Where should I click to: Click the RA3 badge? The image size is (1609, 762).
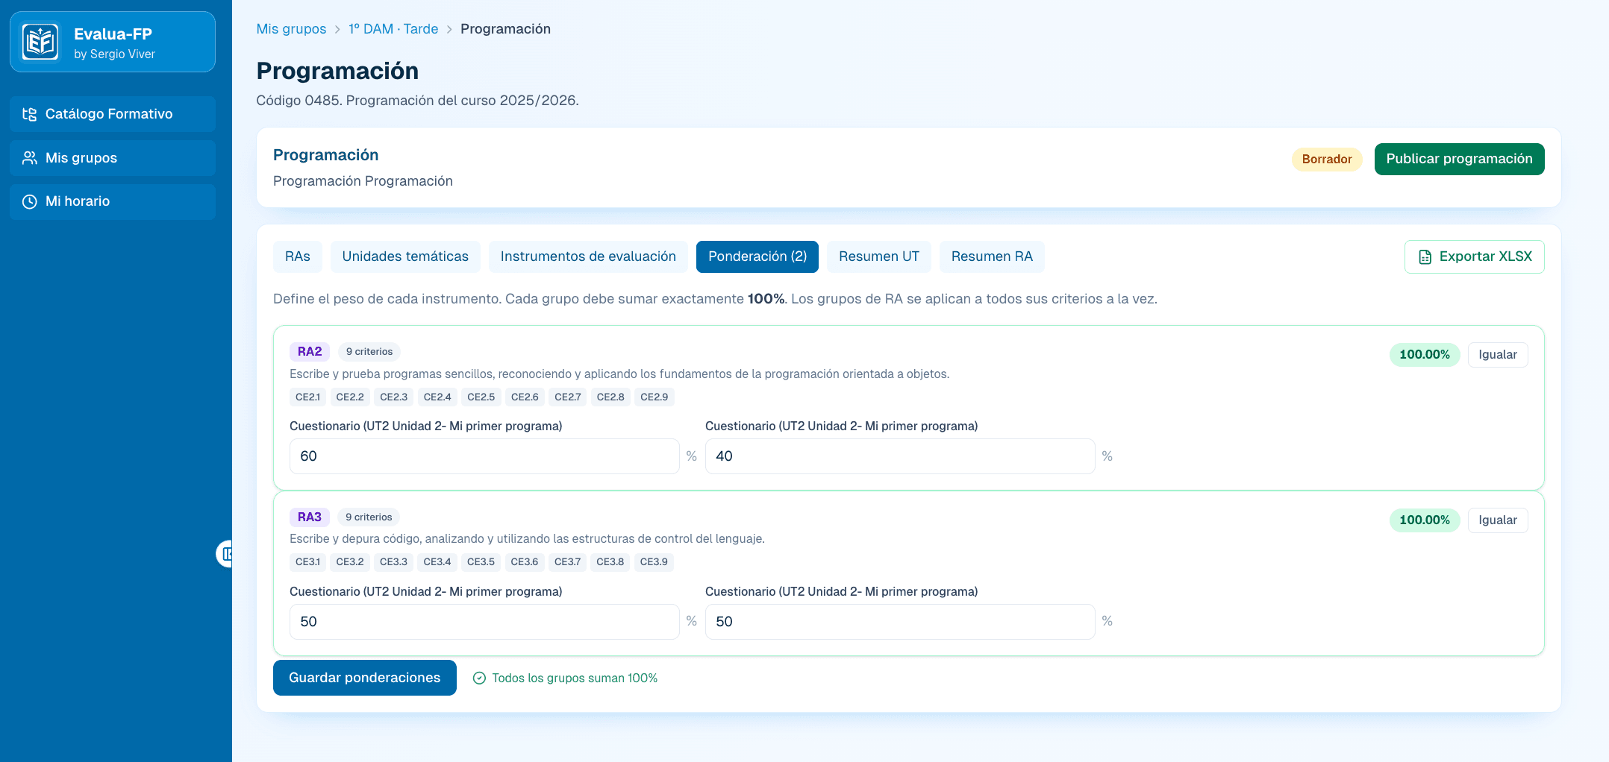[x=310, y=517]
